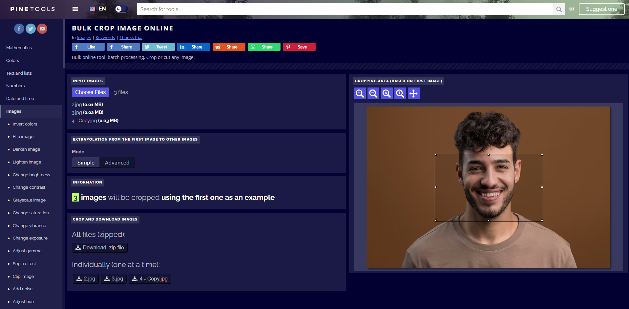Image resolution: width=629 pixels, height=309 pixels.
Task: Open PineTools on Facebook via sidebar icon
Action: [x=19, y=29]
